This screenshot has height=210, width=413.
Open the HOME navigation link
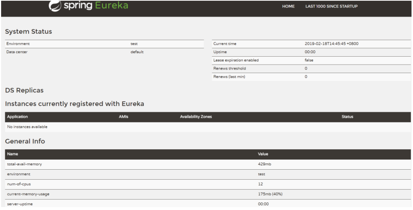[x=289, y=6]
